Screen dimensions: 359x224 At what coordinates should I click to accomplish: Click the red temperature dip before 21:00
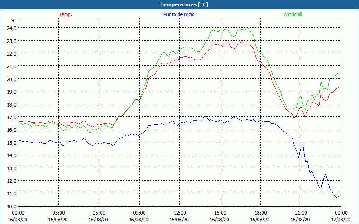(294, 118)
